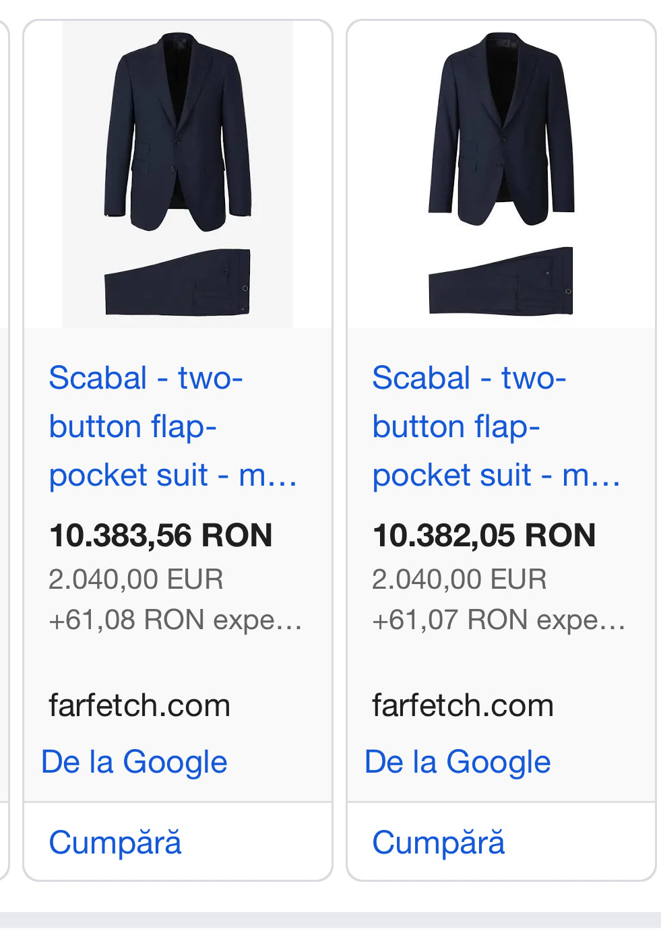Click the 10.382,05 RON price

tap(484, 536)
